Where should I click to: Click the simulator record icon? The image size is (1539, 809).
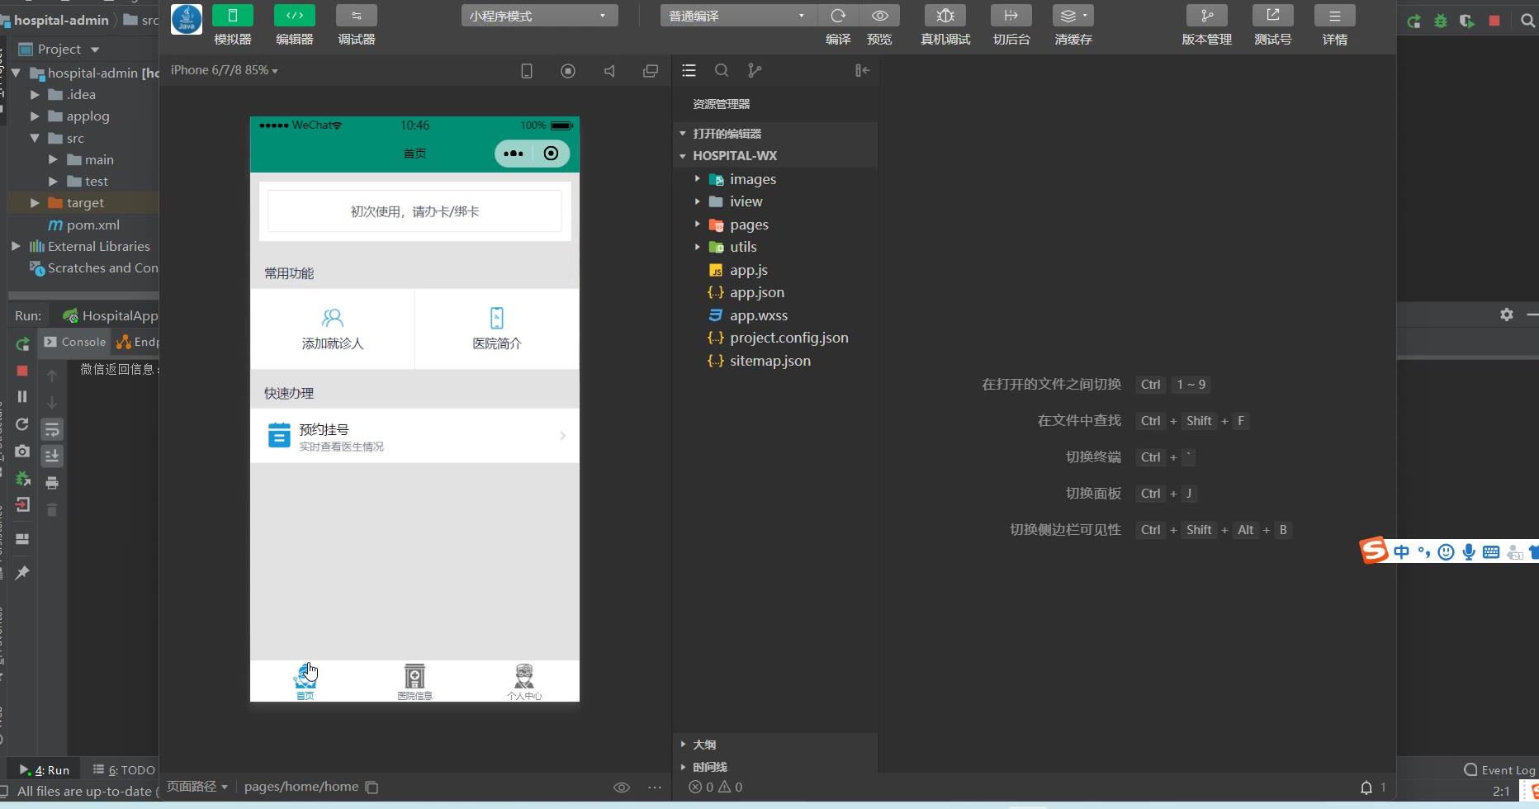pyautogui.click(x=568, y=71)
